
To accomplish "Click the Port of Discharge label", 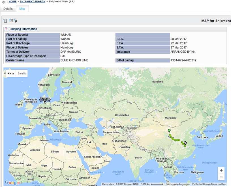I will click(18, 43).
